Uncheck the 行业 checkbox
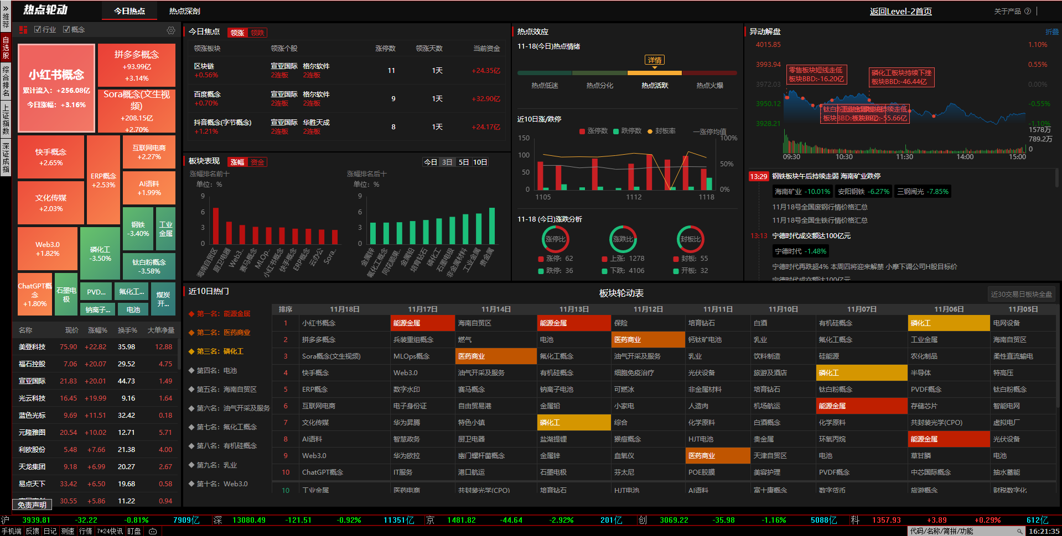1062x536 pixels. pos(38,30)
